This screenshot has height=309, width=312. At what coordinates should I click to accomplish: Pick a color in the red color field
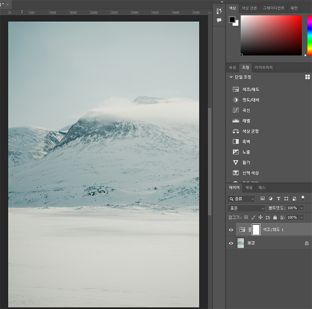[271, 35]
